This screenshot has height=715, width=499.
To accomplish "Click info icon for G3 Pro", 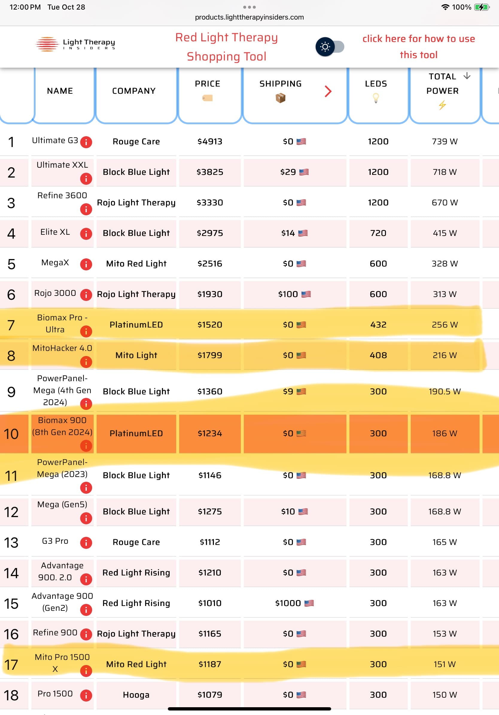I will pos(86,543).
